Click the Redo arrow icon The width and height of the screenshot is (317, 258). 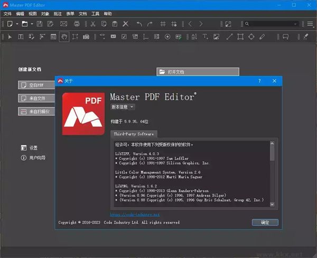(x=150, y=24)
